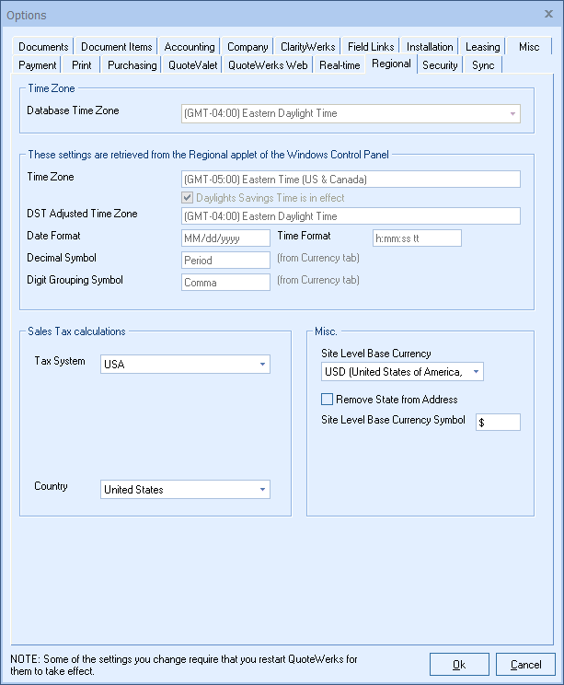Click the Ok button
Viewport: 564px width, 685px height.
point(459,664)
